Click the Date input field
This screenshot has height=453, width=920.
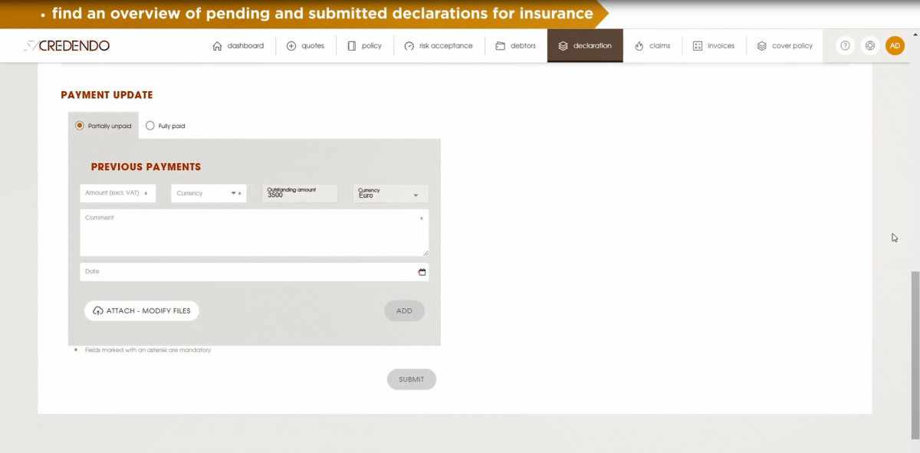click(x=255, y=271)
